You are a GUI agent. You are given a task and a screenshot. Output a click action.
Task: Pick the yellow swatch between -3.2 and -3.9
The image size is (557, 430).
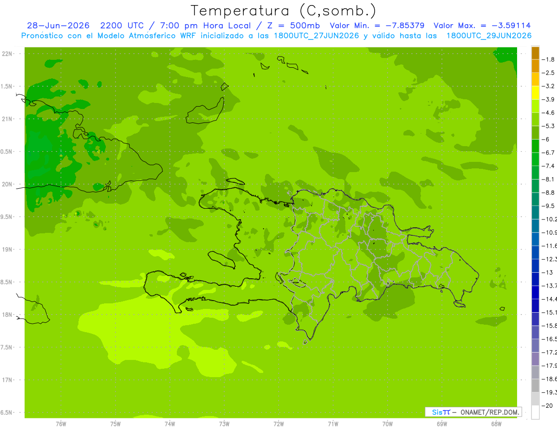(x=535, y=92)
